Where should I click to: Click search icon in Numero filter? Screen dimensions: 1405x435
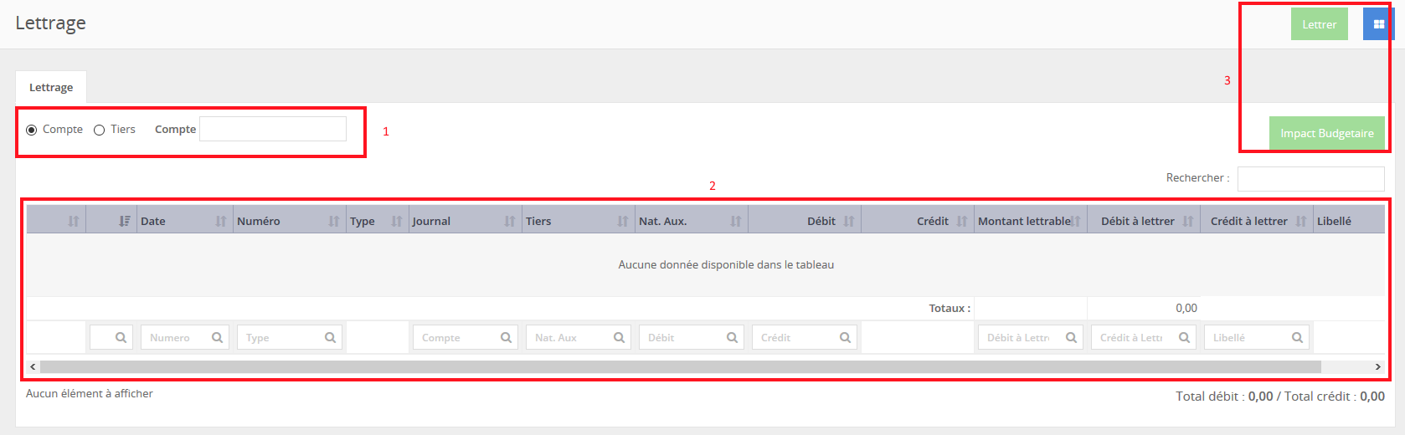217,338
